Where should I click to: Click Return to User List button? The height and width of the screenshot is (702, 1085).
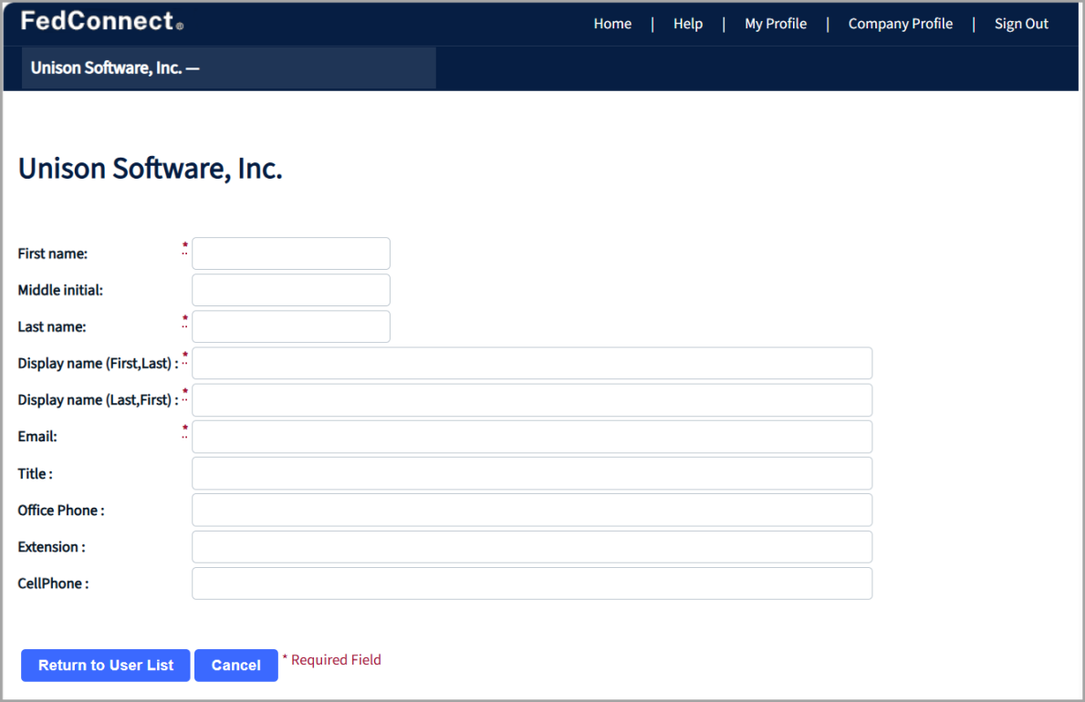point(105,666)
